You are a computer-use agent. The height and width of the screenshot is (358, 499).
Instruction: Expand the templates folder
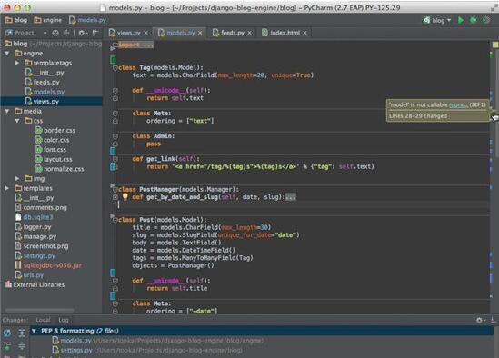(7, 188)
